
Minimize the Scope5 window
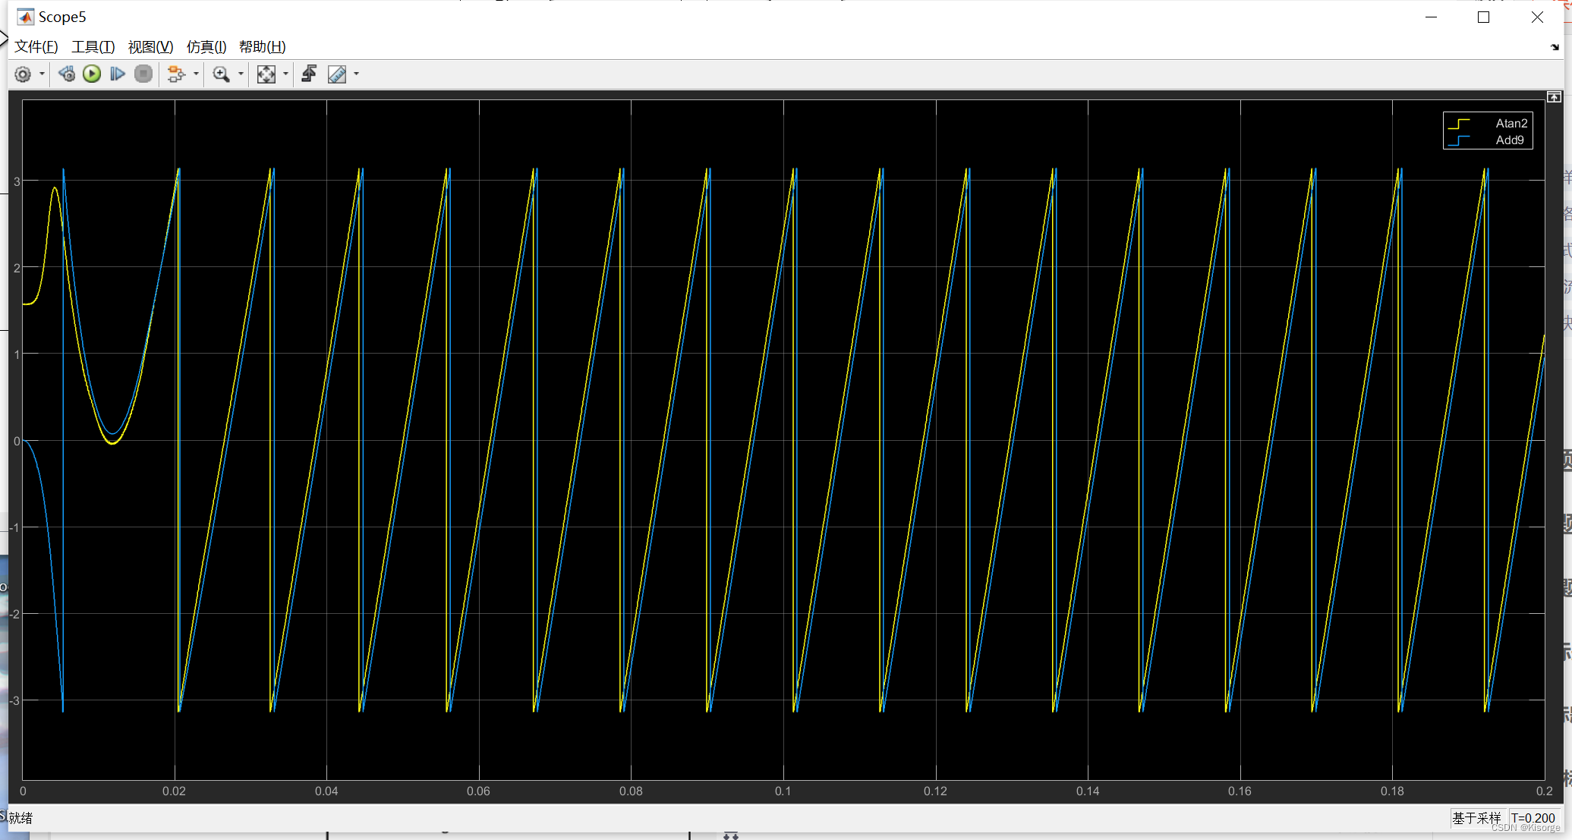point(1432,17)
